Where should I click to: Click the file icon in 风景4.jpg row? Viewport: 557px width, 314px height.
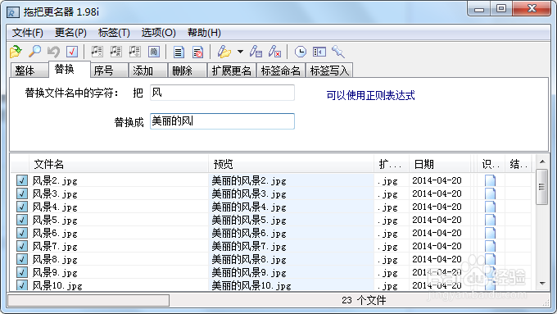click(x=490, y=207)
